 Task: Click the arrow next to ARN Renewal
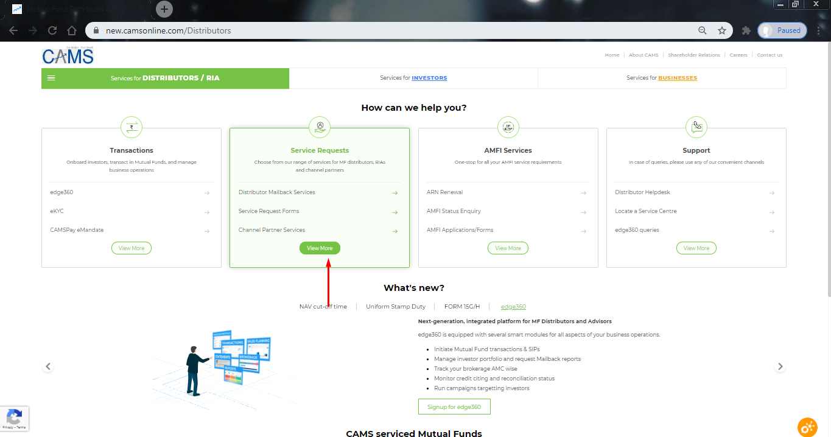584,193
